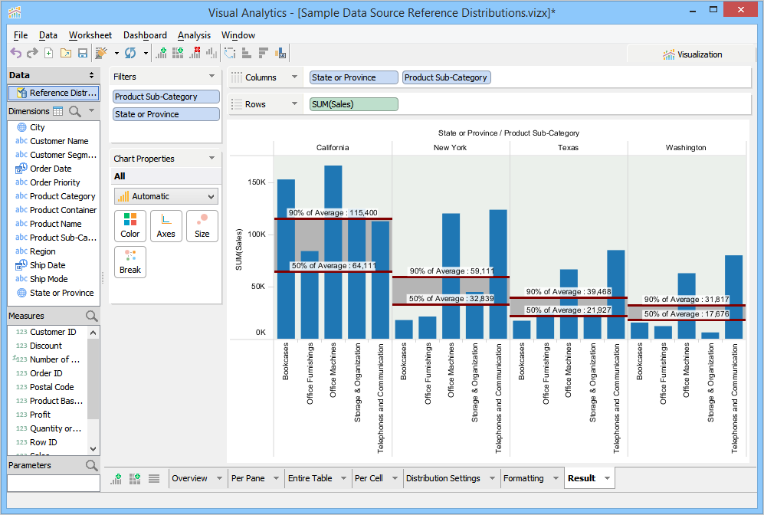The height and width of the screenshot is (515, 764).
Task: Select the Profit measure in the list
Action: (x=41, y=415)
